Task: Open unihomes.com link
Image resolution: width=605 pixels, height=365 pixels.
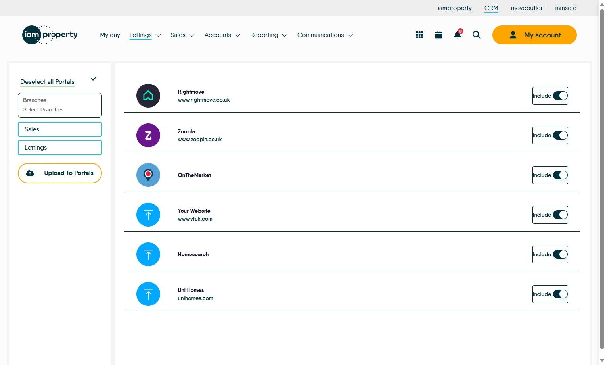Action: point(195,298)
